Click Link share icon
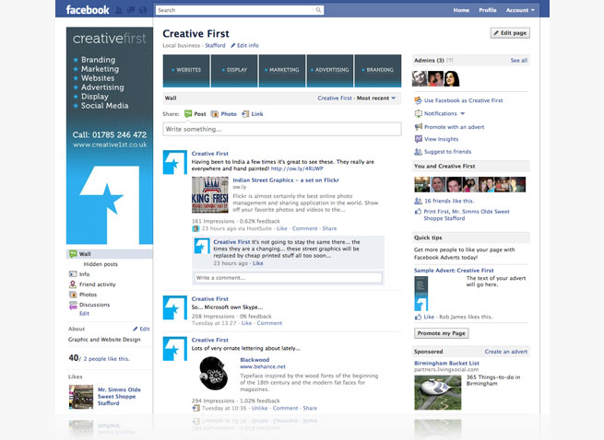Viewport: 604px width, 440px height. 245,114
